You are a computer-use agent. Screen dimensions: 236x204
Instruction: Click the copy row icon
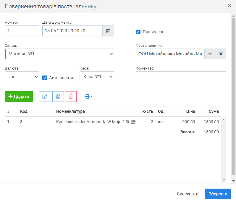click(x=58, y=97)
